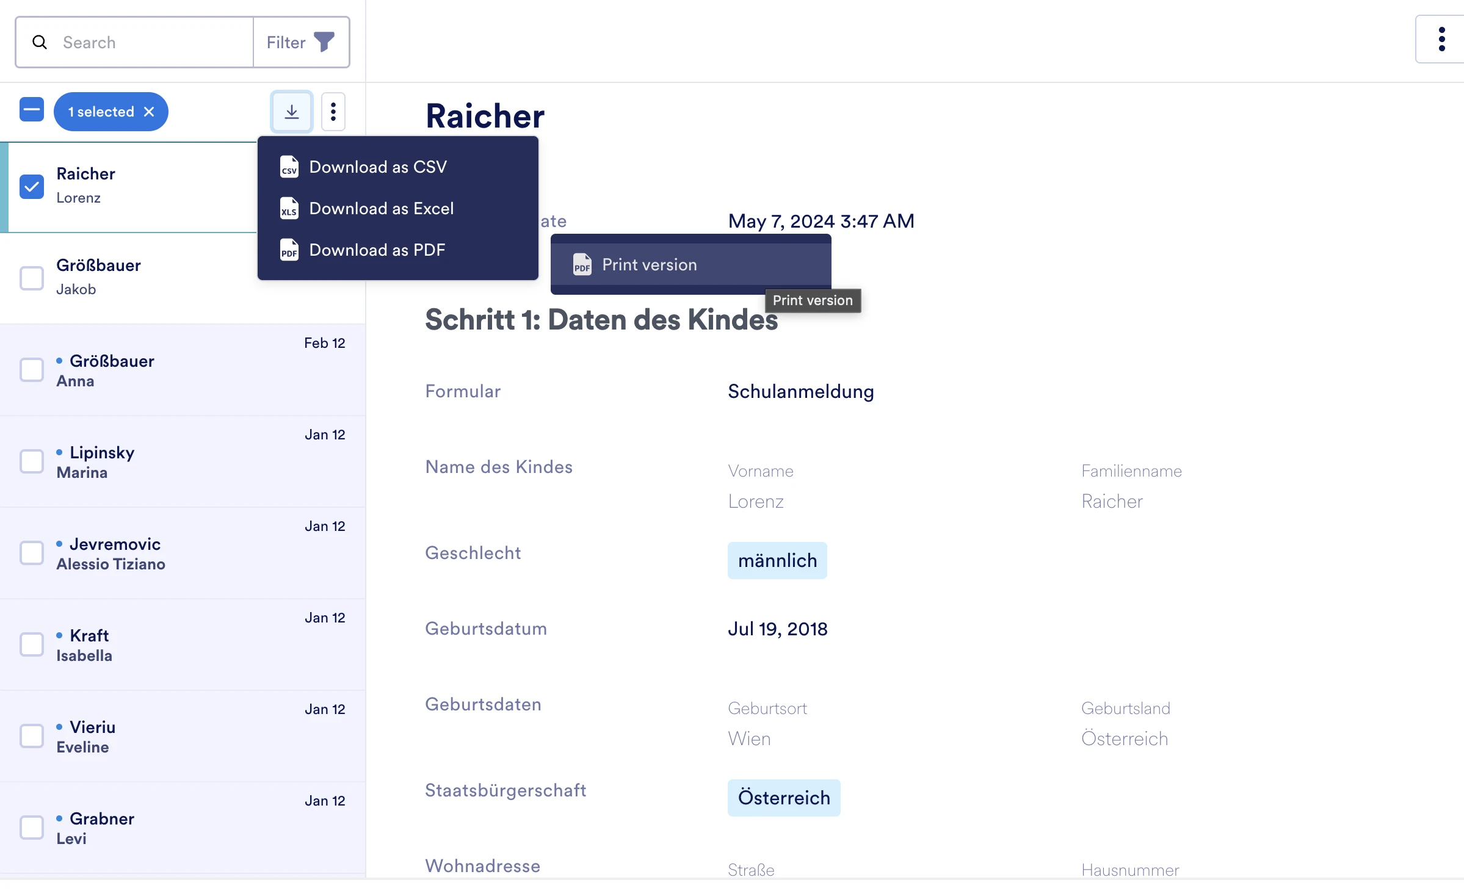Open the three-dot menu next to download

click(x=333, y=111)
